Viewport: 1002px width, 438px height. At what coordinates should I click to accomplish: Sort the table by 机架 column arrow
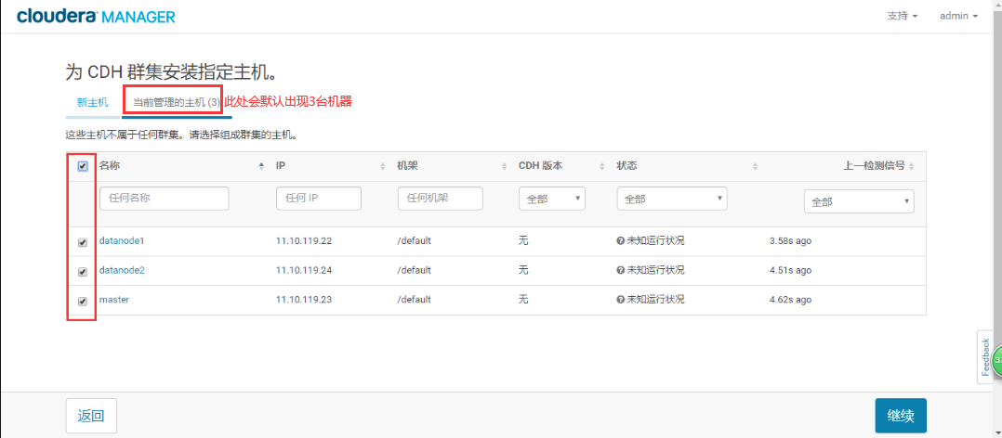point(504,166)
